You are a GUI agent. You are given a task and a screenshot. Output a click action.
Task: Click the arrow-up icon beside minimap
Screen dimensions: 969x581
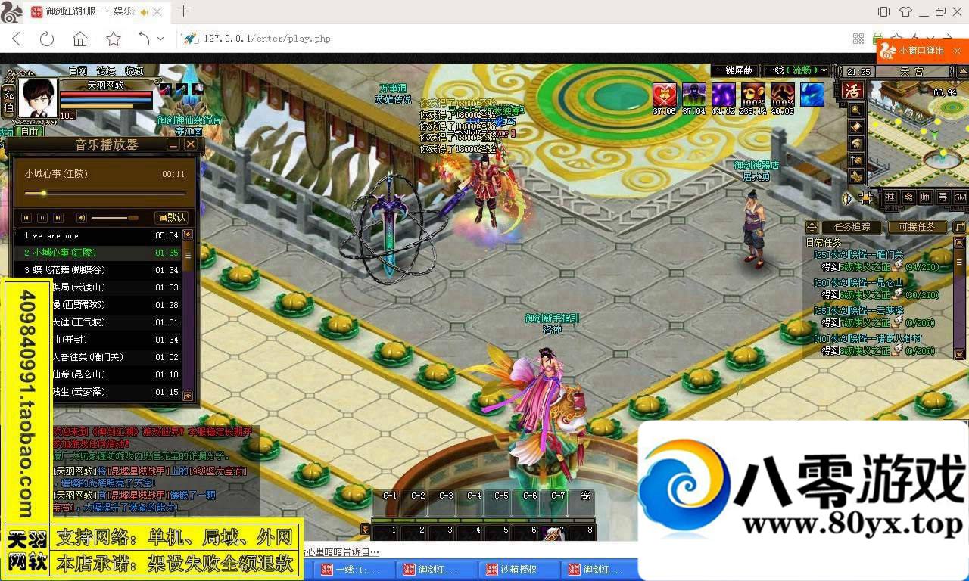pyautogui.click(x=855, y=160)
